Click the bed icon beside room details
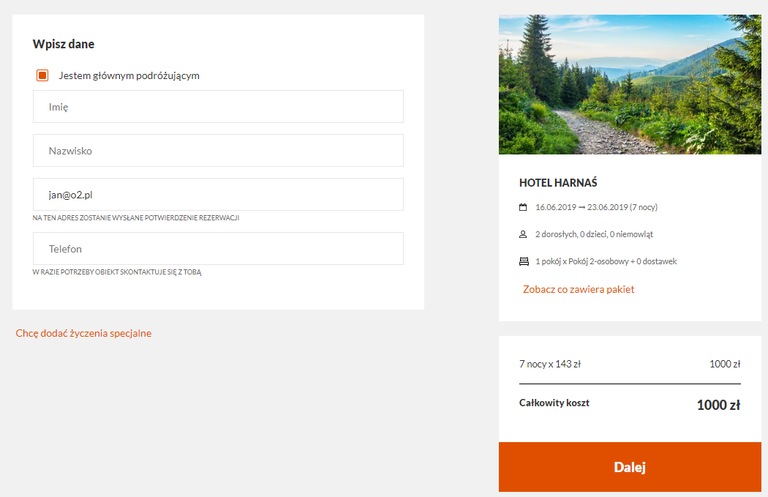The image size is (768, 497). 524,262
